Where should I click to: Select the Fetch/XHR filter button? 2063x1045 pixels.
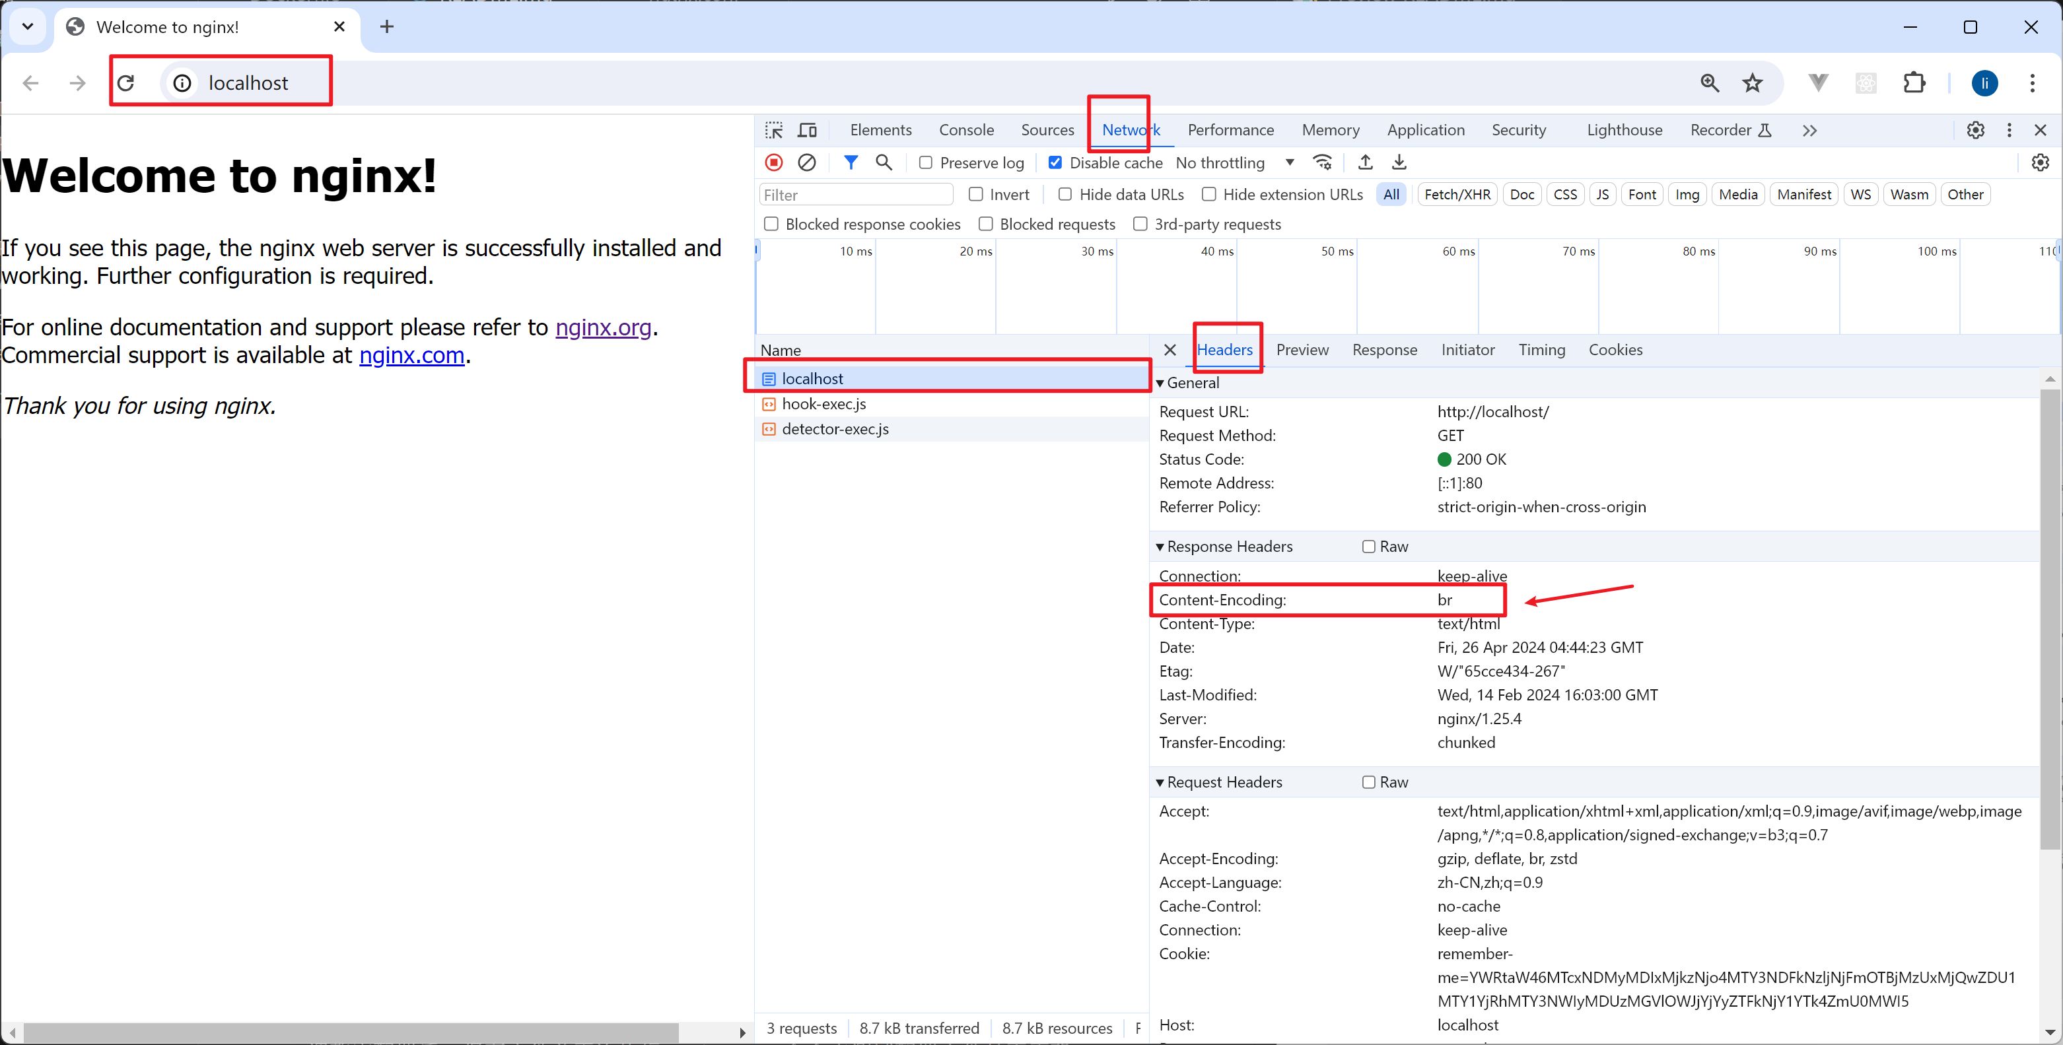coord(1457,195)
